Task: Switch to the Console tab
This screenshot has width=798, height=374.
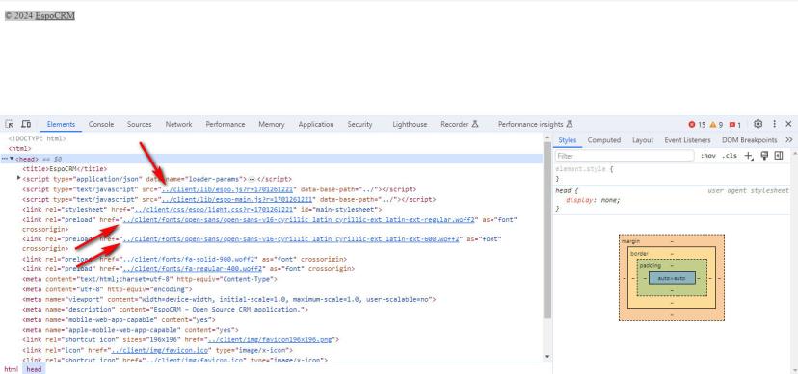Action: click(101, 124)
